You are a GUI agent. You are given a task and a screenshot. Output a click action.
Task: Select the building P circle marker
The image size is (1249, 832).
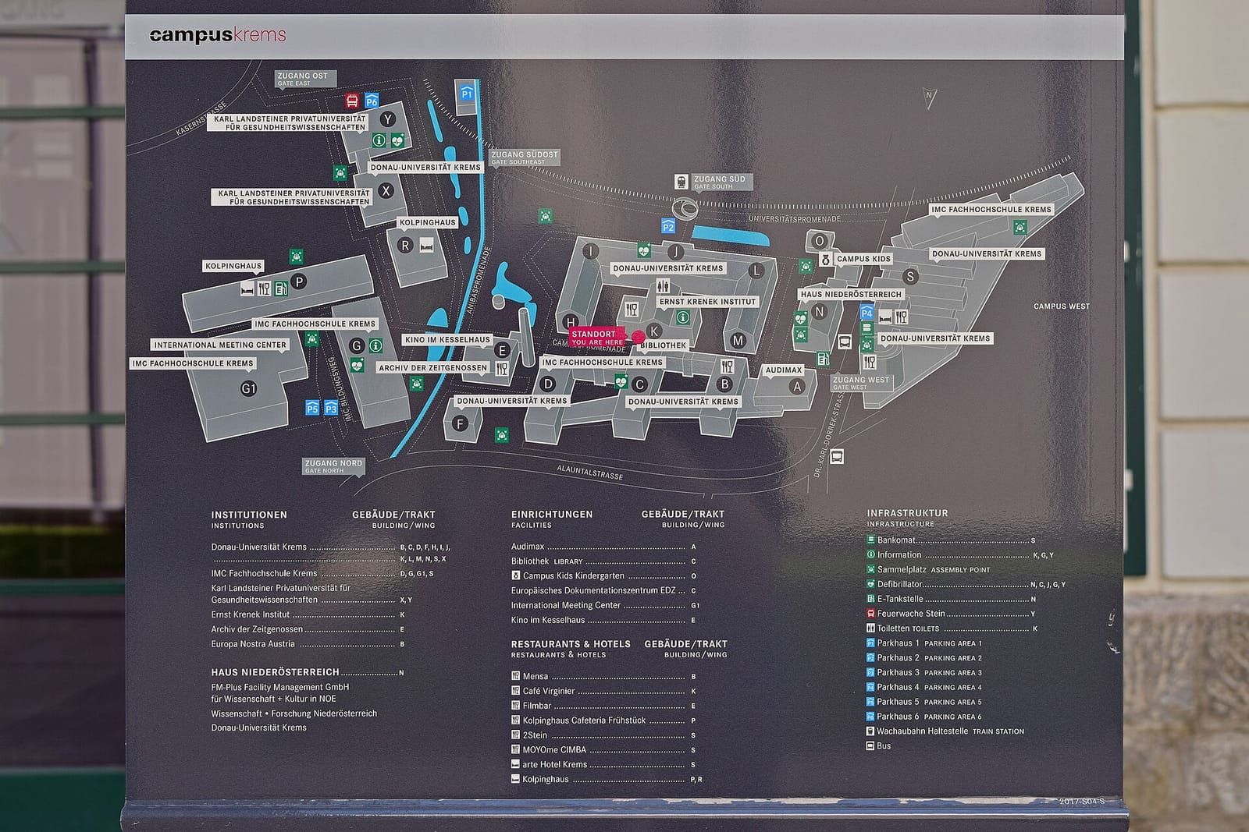pos(298,281)
